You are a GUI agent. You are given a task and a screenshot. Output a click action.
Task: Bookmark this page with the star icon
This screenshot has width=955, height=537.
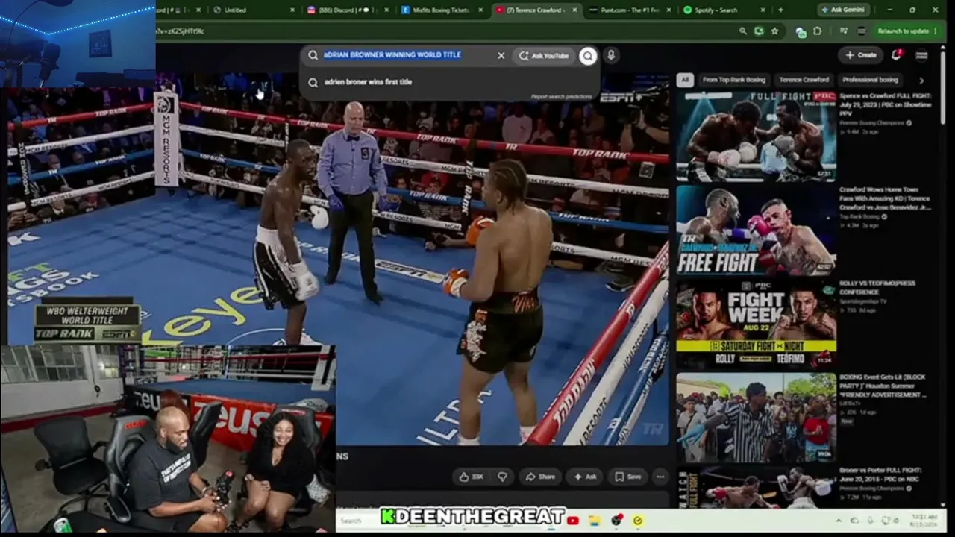pos(774,31)
